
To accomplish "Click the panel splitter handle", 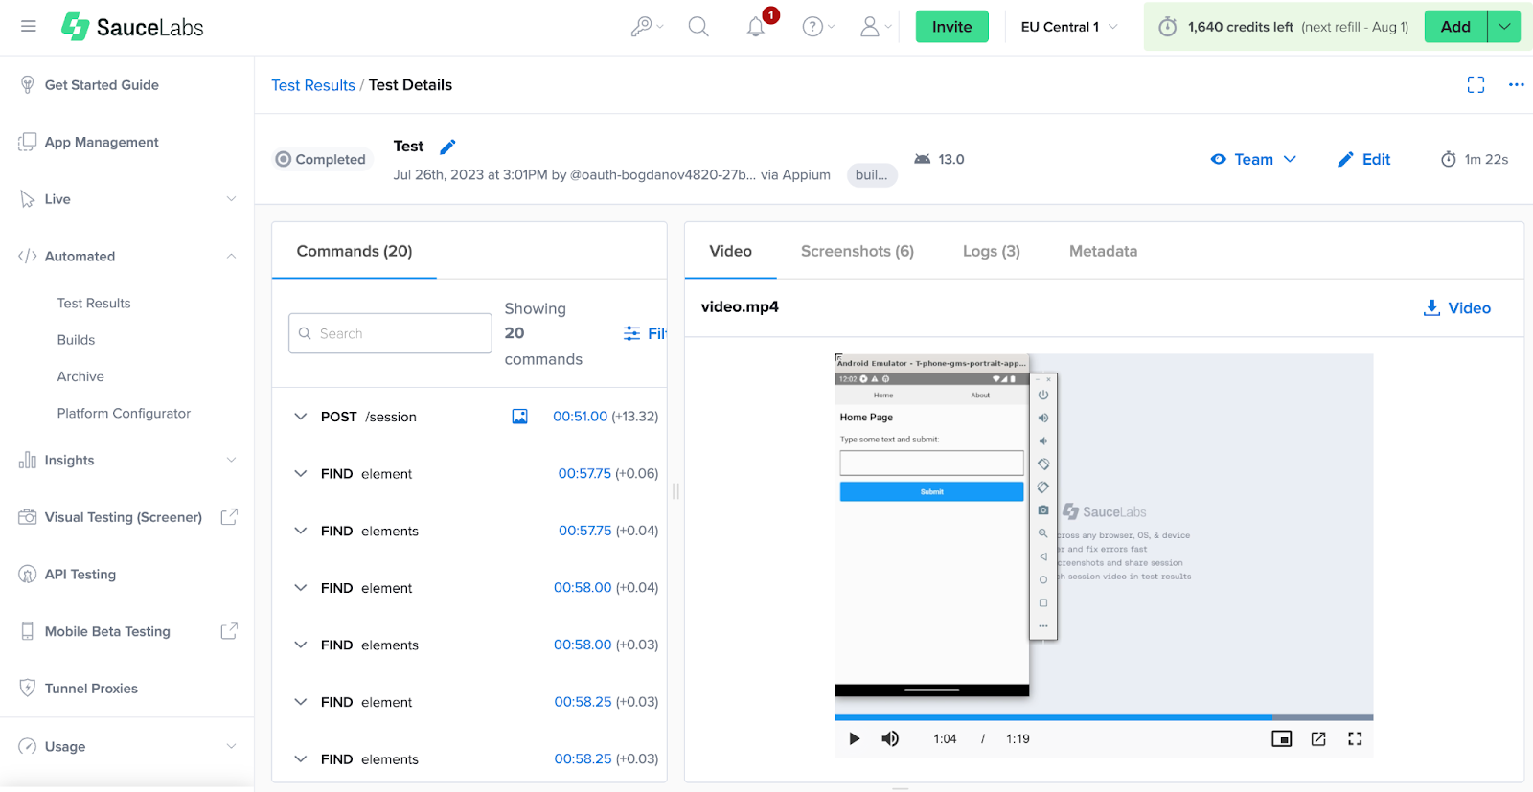I will coord(675,491).
